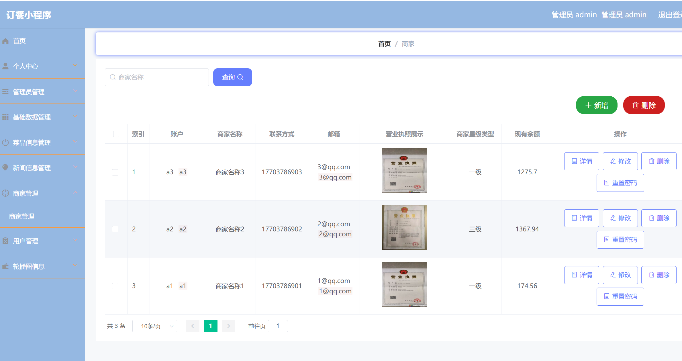Image resolution: width=682 pixels, height=361 pixels.
Task: Click the 用户管理 sidebar icon
Action: (x=5, y=241)
